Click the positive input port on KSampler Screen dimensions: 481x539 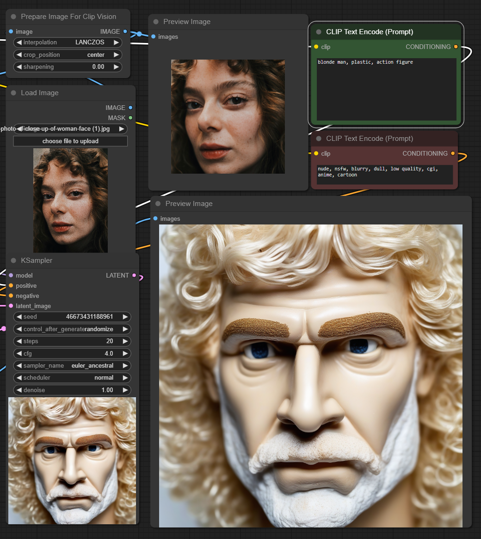pos(11,286)
